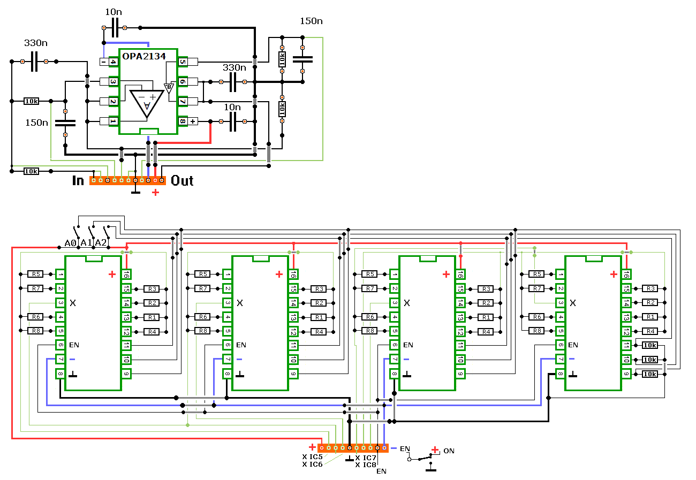Viewport: 696px width, 480px height.
Task: Select the 150n capacitor at top right
Action: (x=302, y=59)
